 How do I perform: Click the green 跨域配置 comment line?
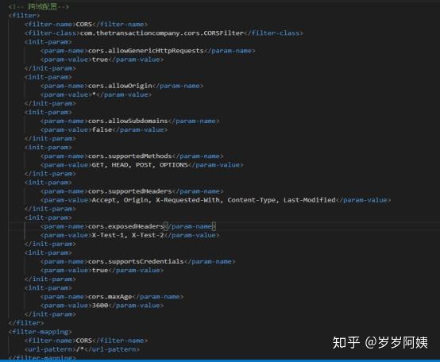coord(39,6)
